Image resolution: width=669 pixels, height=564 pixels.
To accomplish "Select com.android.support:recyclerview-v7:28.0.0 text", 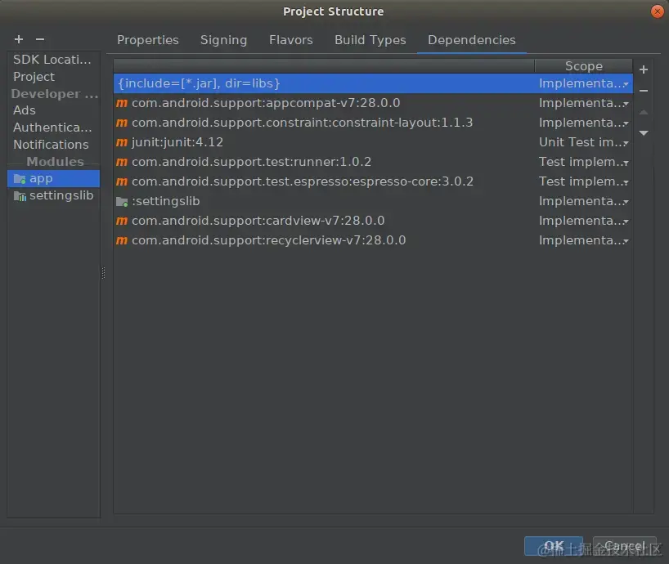I will point(269,240).
